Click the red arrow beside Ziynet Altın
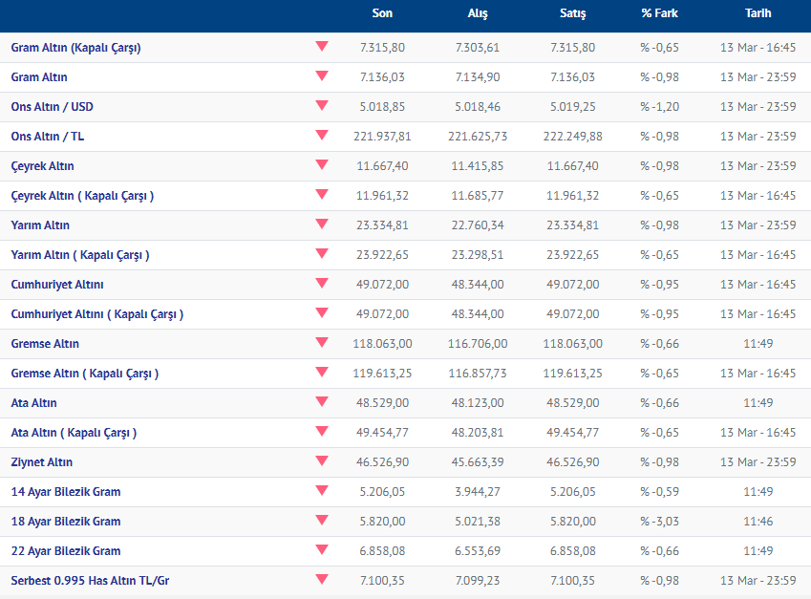This screenshot has width=811, height=599. pos(321,460)
